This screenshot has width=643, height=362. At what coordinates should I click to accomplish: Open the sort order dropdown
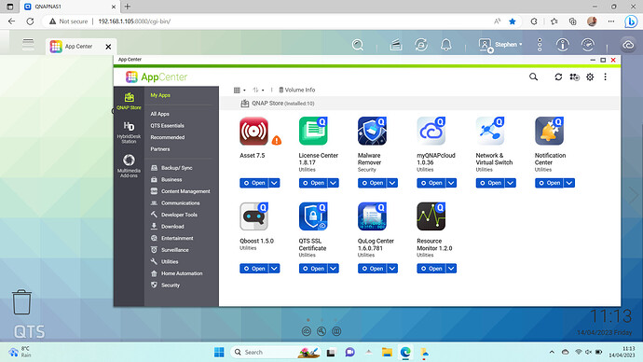tap(258, 90)
